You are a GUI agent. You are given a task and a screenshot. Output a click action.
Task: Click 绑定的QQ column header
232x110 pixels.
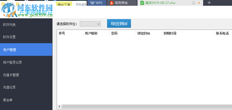[x=149, y=33]
